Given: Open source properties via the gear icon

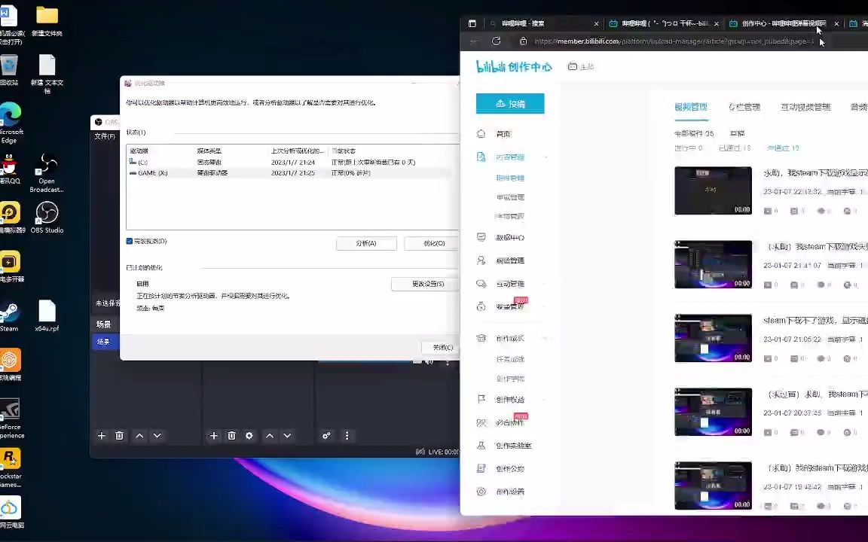Looking at the screenshot, I should point(249,435).
